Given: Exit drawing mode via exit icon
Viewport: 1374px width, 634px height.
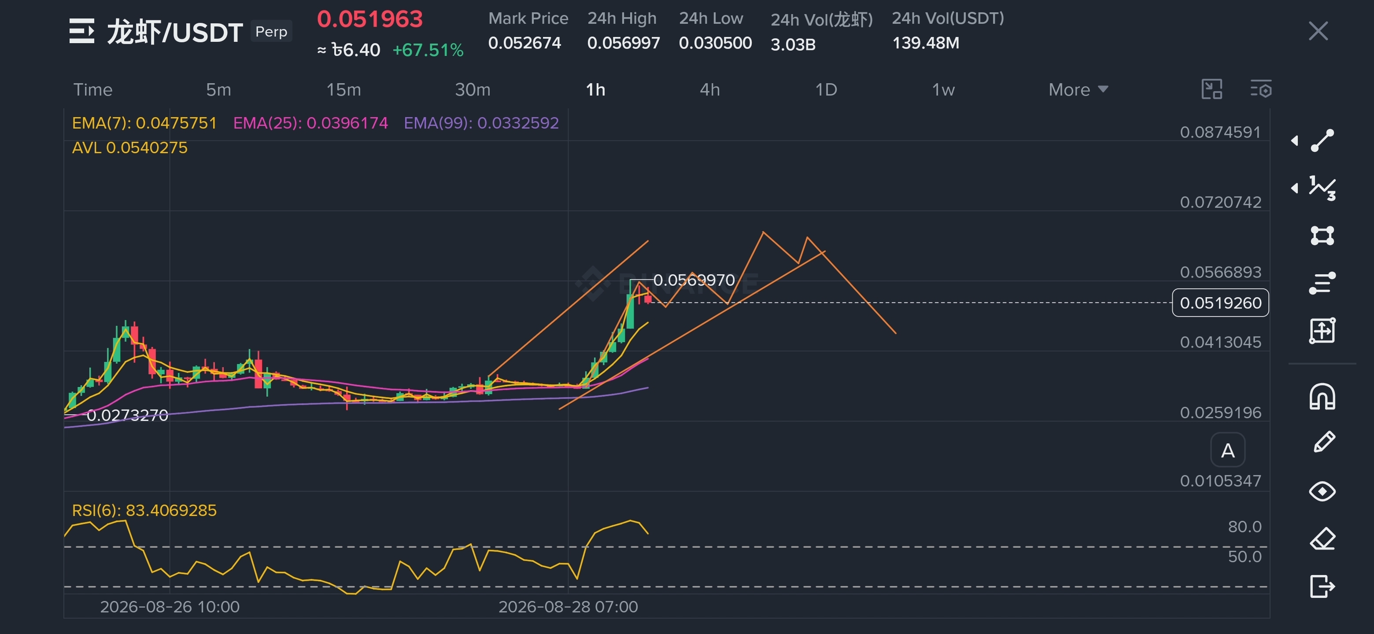Looking at the screenshot, I should tap(1322, 586).
